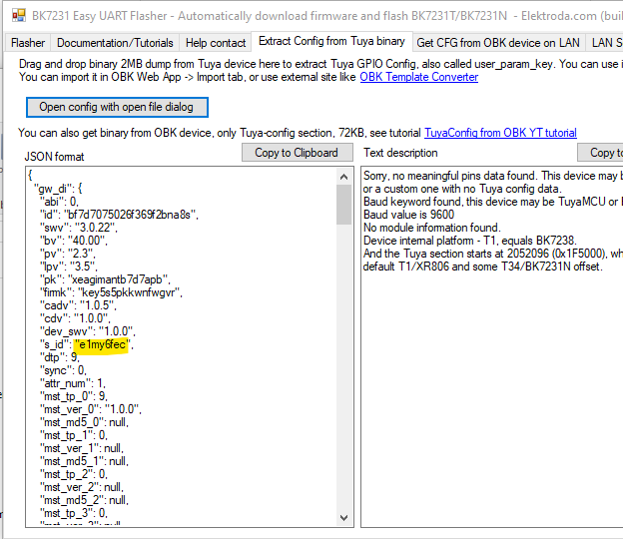
Task: Click the "mst_ver_2": null line
Action: [82, 487]
